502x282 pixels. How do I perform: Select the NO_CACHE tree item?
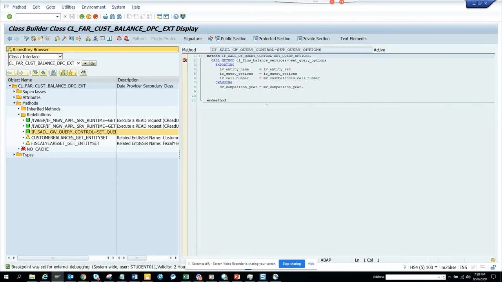coord(38,149)
